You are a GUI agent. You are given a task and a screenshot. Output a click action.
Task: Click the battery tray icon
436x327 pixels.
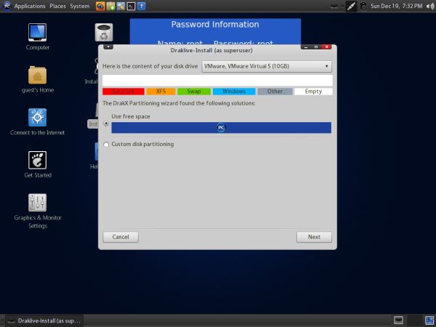click(x=363, y=7)
